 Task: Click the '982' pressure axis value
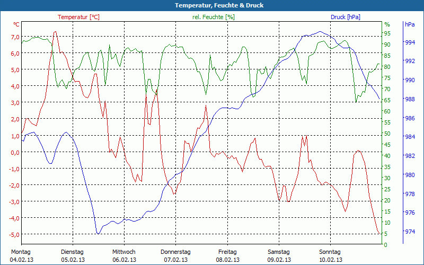(410, 156)
